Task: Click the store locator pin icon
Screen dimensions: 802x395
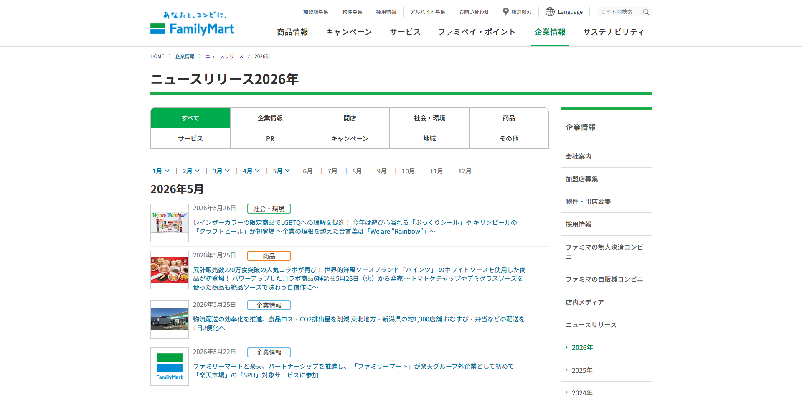Action: [505, 12]
